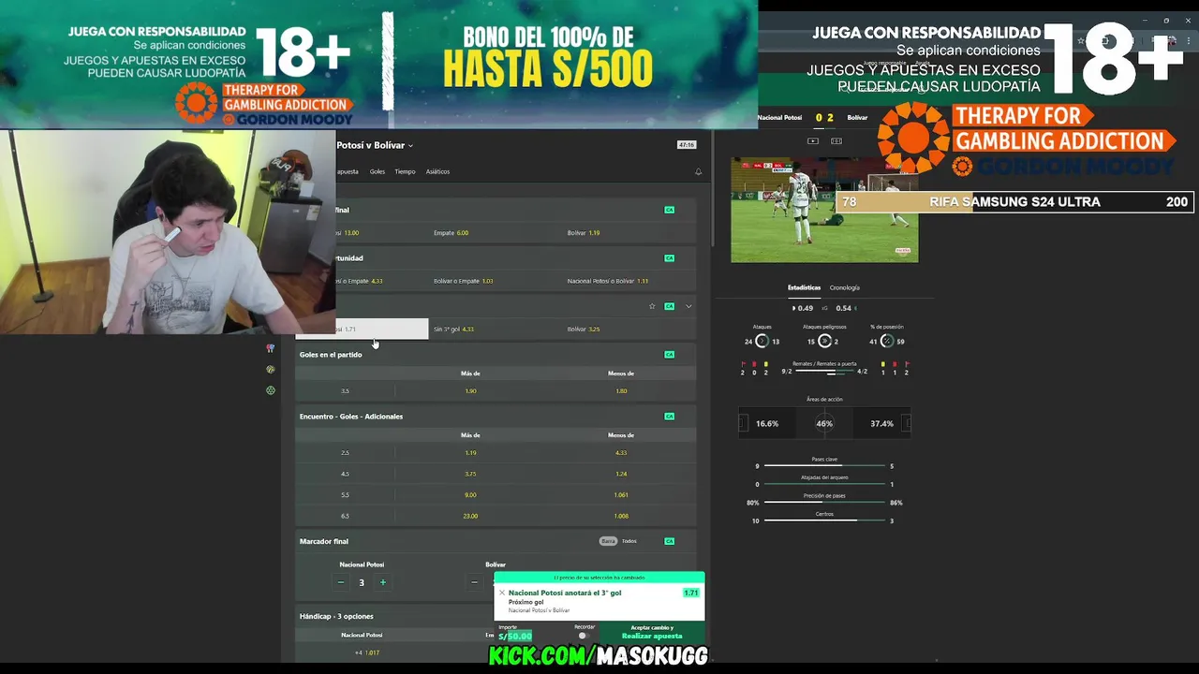This screenshot has width=1199, height=674.
Task: Collapse the third goal market chevron
Action: pyautogui.click(x=688, y=306)
